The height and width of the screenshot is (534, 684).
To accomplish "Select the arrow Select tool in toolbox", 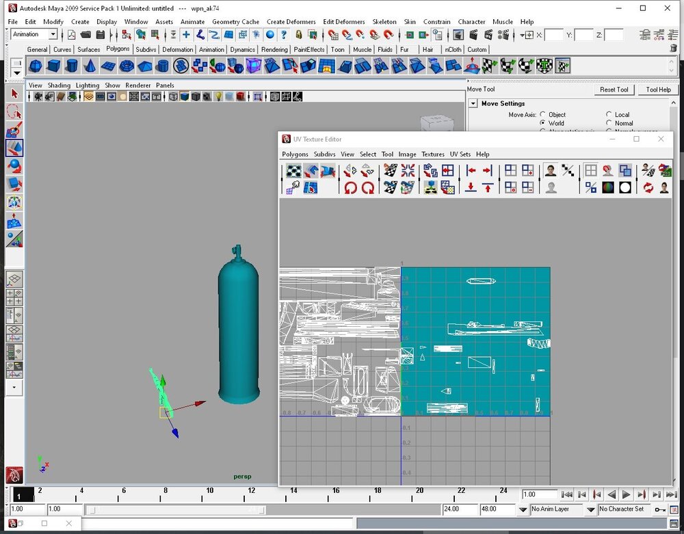I will click(x=14, y=94).
